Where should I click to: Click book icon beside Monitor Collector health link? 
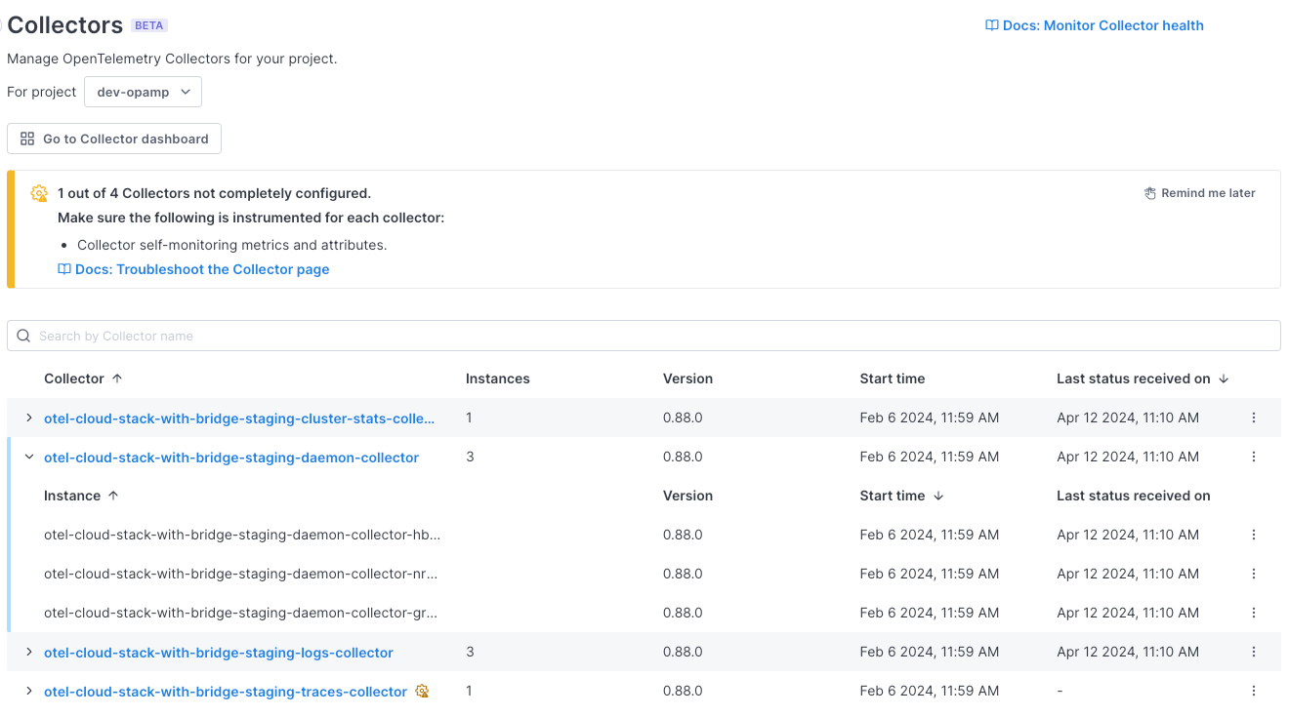click(993, 25)
